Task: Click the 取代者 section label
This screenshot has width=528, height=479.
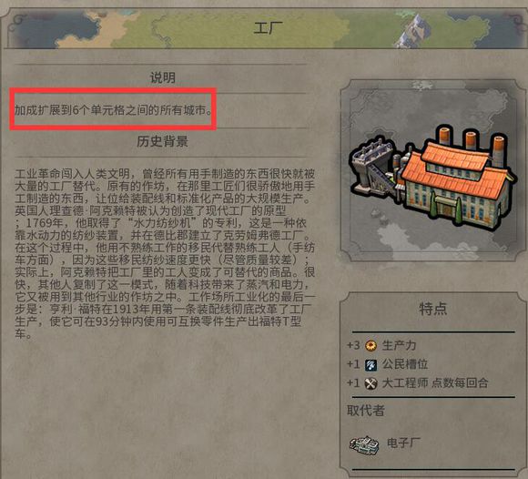Action: [x=366, y=411]
